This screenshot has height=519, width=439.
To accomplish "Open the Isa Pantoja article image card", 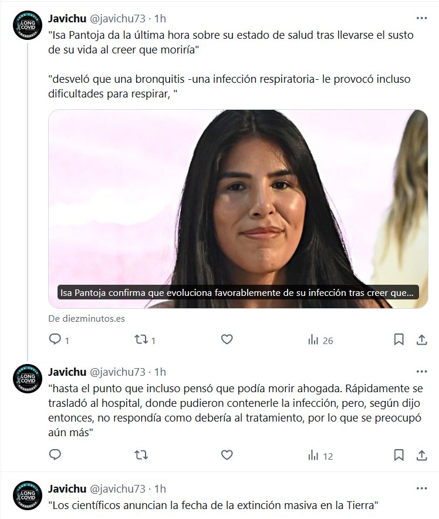I will click(x=238, y=209).
